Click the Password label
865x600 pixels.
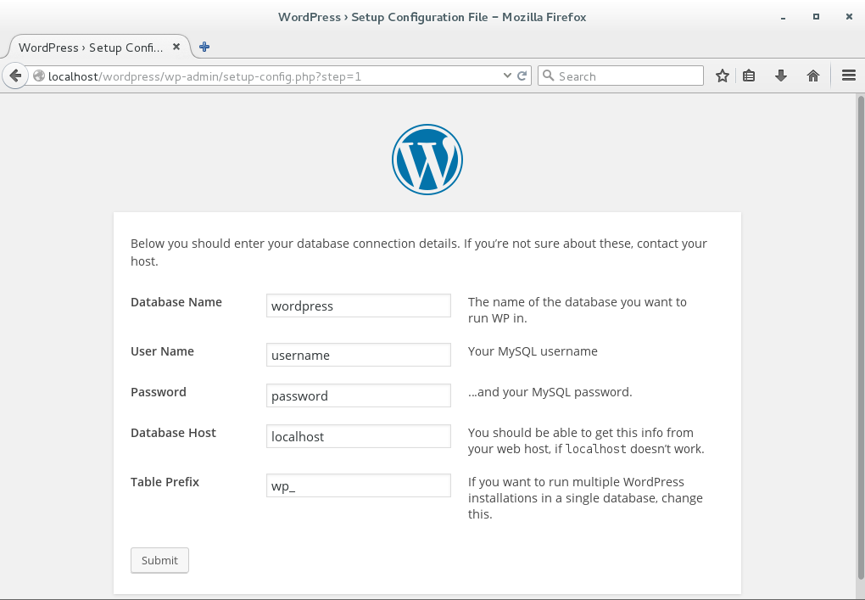[x=159, y=392]
